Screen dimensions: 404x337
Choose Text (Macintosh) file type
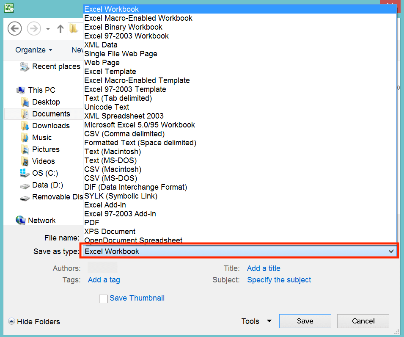[x=240, y=152]
